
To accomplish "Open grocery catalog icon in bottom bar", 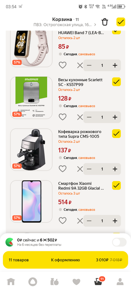I will click(55, 281).
